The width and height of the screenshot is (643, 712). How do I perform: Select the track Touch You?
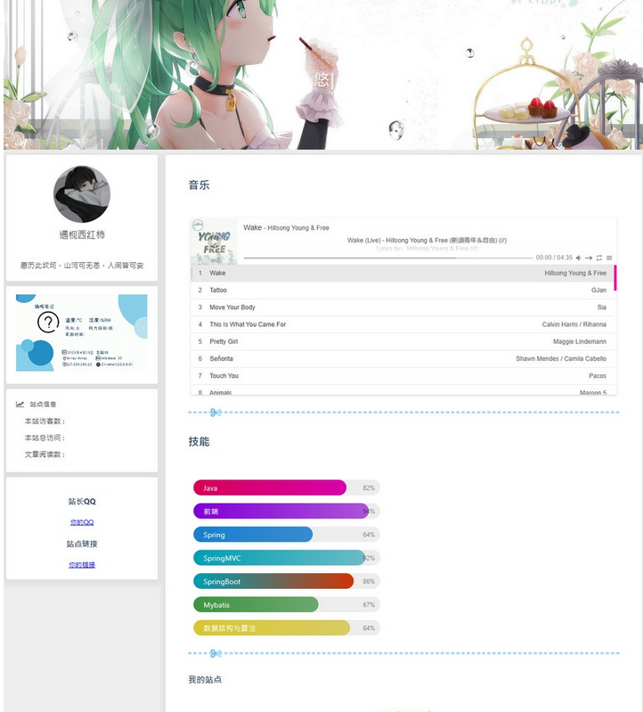tap(403, 376)
